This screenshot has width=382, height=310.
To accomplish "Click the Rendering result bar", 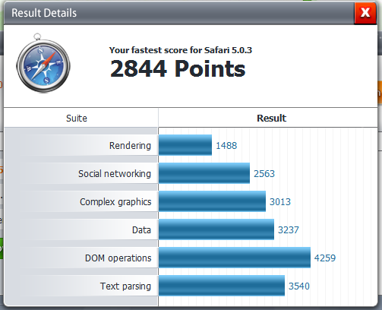I will tap(185, 145).
